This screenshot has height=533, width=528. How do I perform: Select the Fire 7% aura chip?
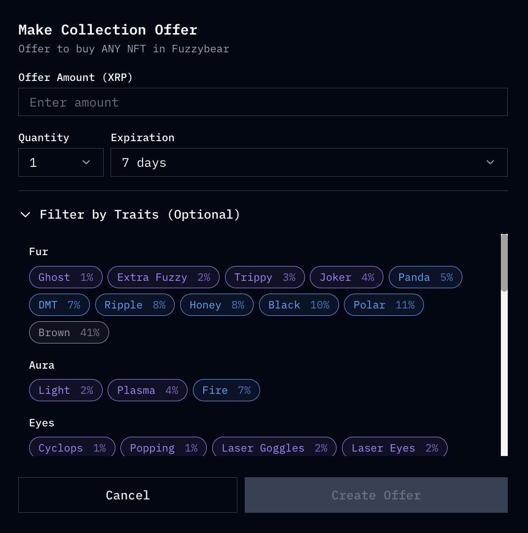pyautogui.click(x=226, y=390)
